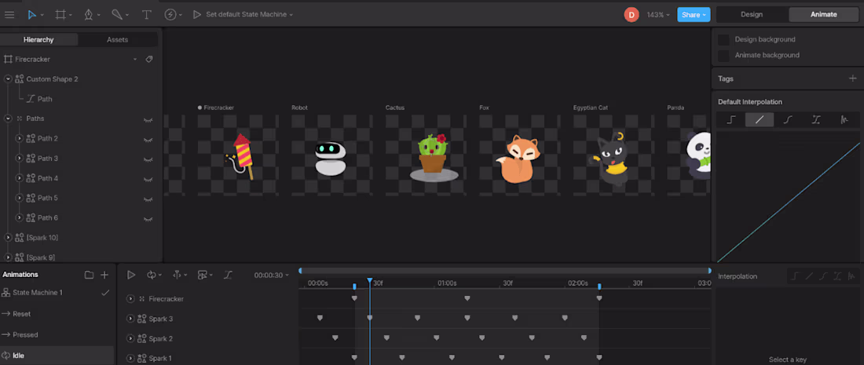Screen dimensions: 864x365
Task: Open the hamburger main menu
Action: tap(9, 15)
